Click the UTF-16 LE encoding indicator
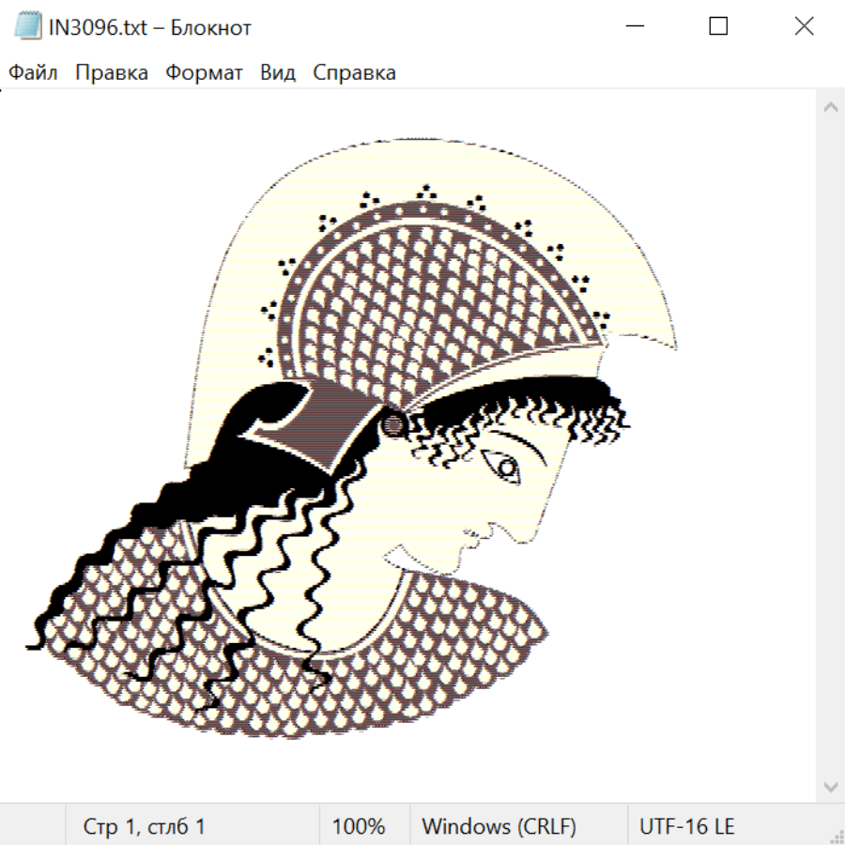Screen dimensions: 845x845 (687, 827)
